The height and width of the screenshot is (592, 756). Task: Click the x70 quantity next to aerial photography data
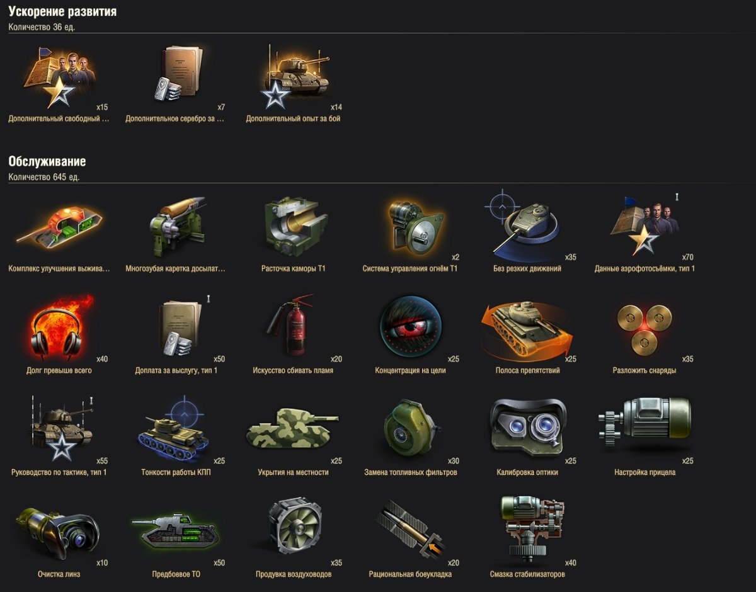coord(688,257)
